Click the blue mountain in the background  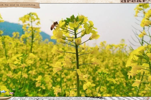click(15, 29)
